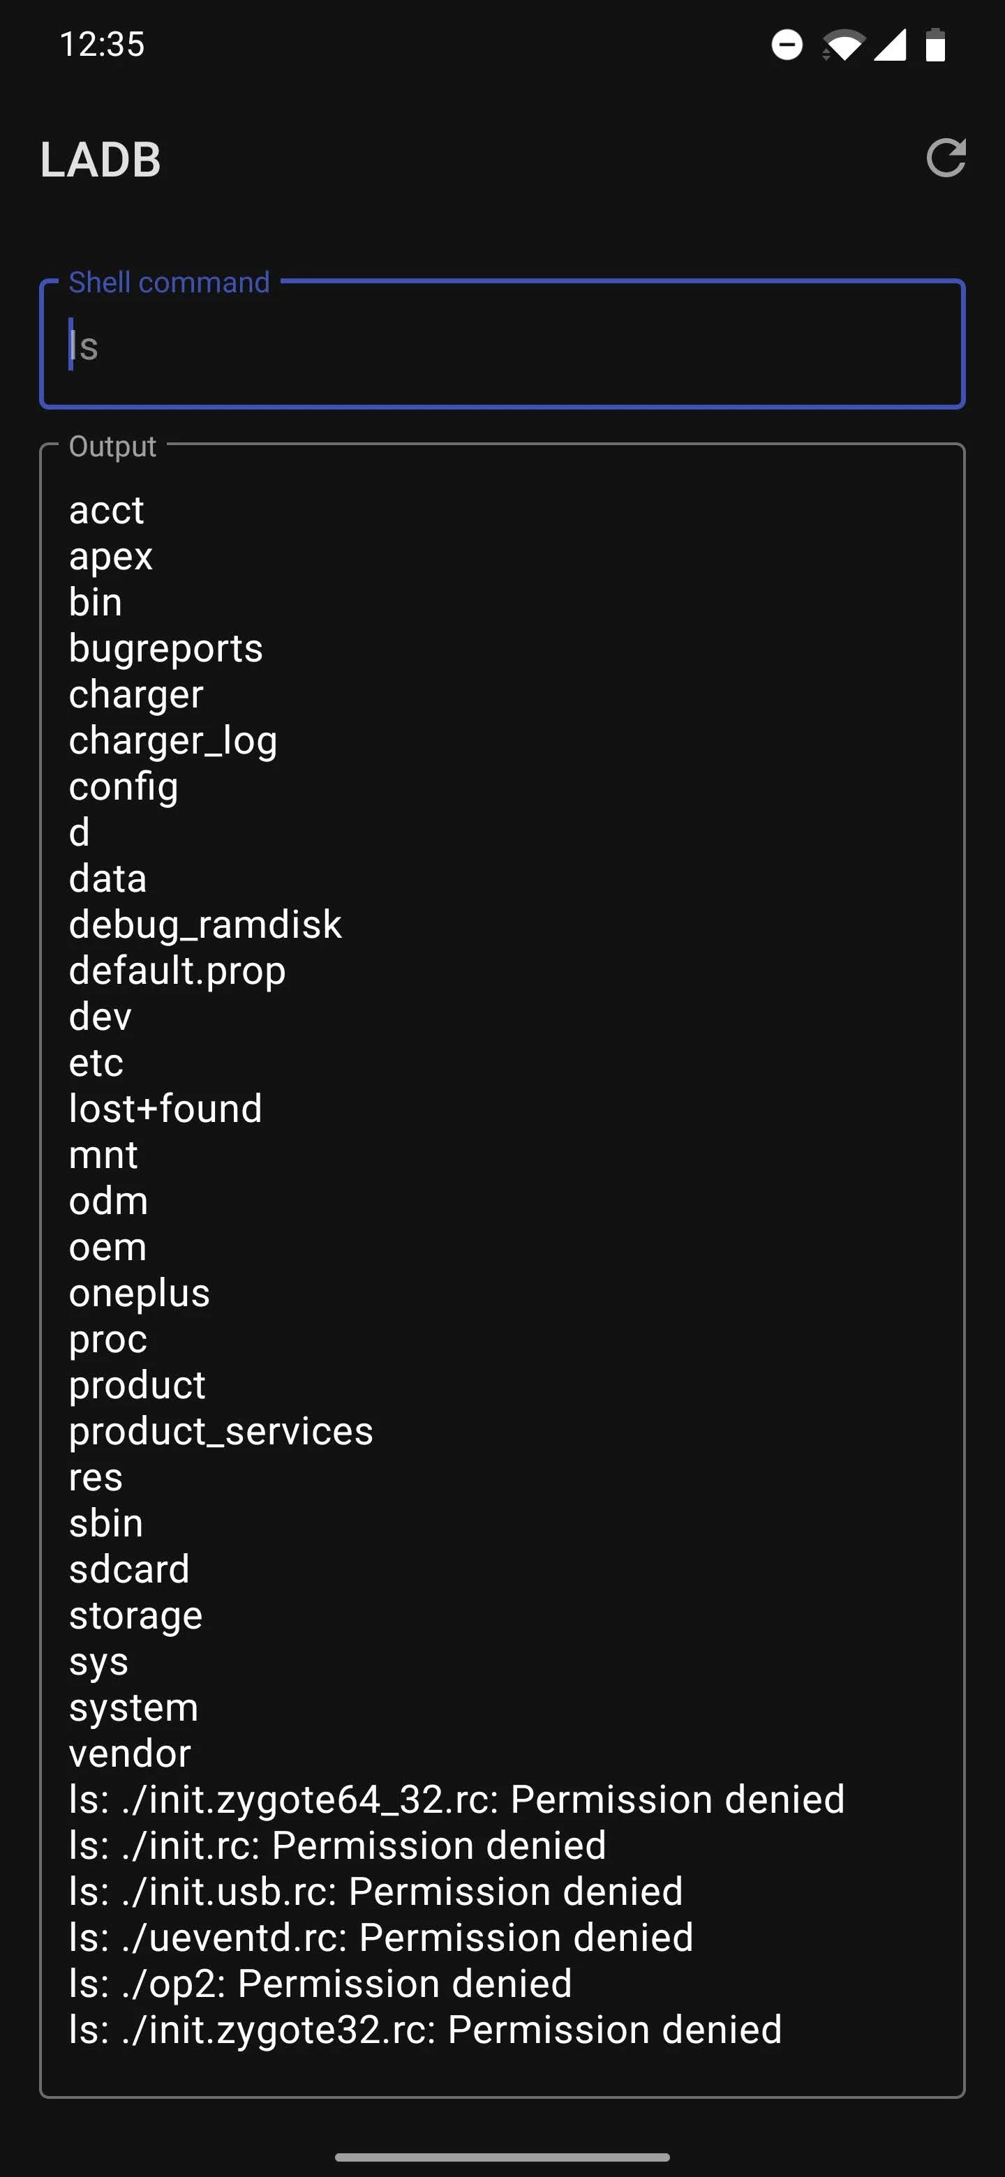
Task: Tap the 'oneplus' directory entry
Action: point(139,1292)
